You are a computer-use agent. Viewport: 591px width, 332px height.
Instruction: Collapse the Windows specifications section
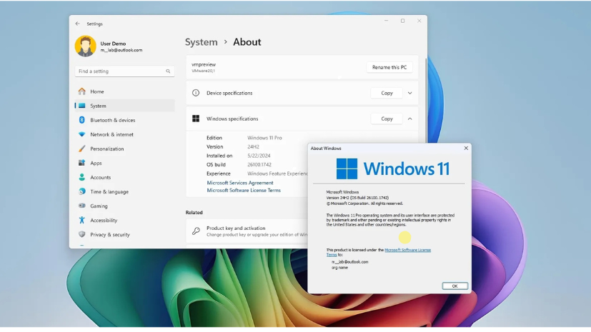coord(409,119)
